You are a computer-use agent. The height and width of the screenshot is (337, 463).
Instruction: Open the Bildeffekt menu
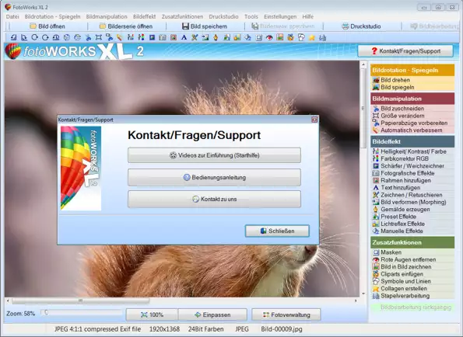click(144, 17)
